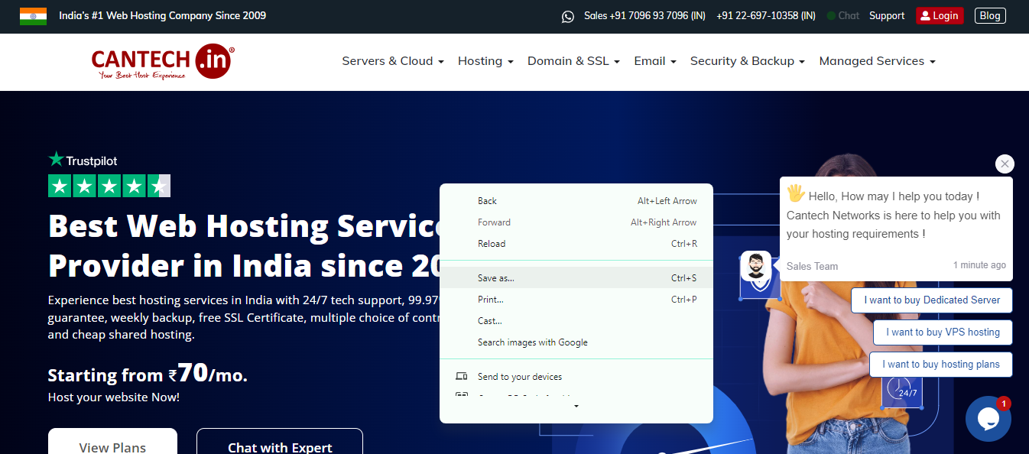Choose Reload from context menu

tap(576, 244)
